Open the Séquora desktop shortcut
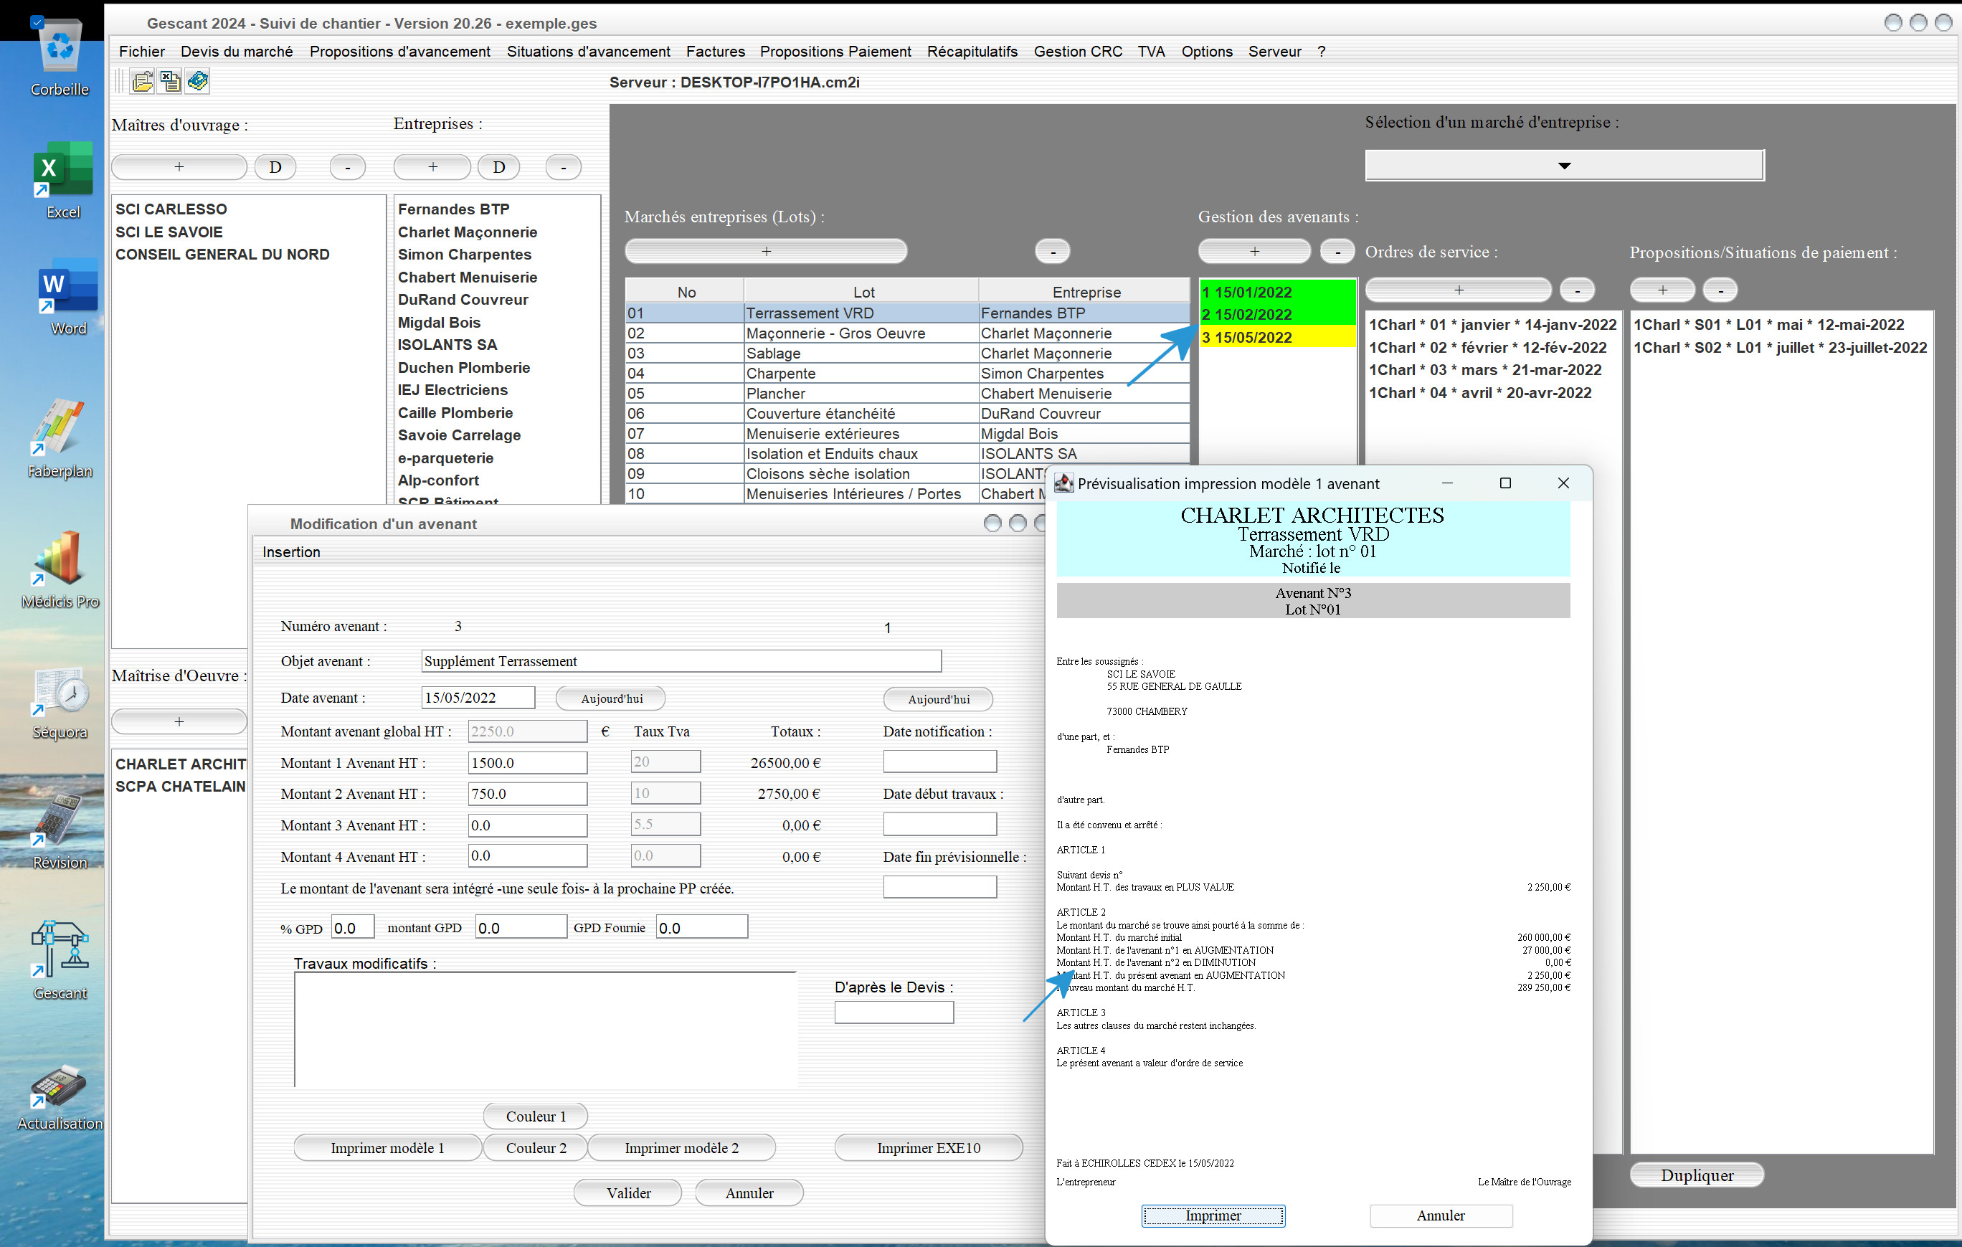The width and height of the screenshot is (1962, 1247). click(x=60, y=701)
